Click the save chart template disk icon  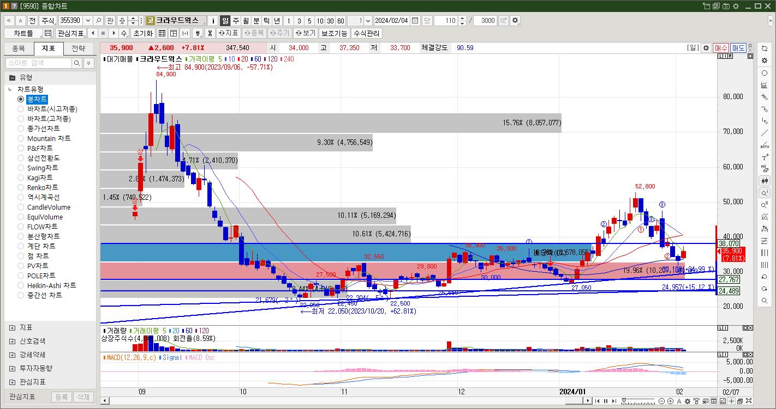click(48, 33)
